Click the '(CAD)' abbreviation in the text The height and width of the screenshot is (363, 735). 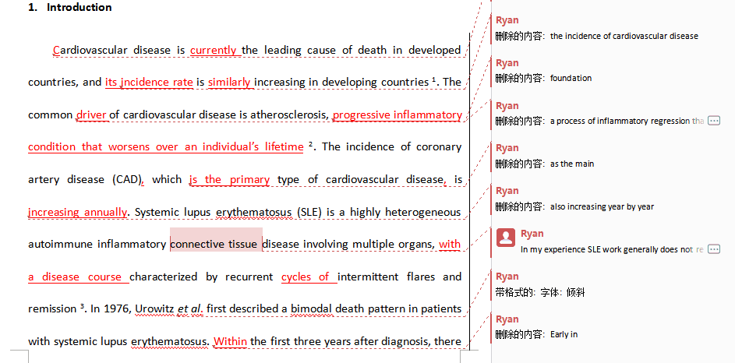click(126, 180)
